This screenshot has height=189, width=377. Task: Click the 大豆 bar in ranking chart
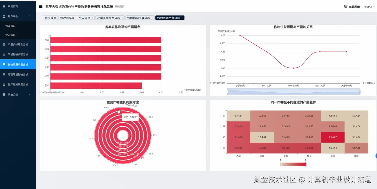pos(106,40)
